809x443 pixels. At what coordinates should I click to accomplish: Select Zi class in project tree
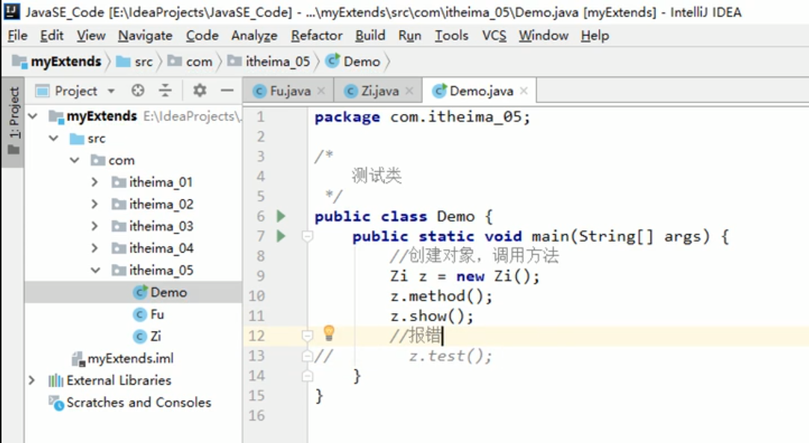coord(156,336)
